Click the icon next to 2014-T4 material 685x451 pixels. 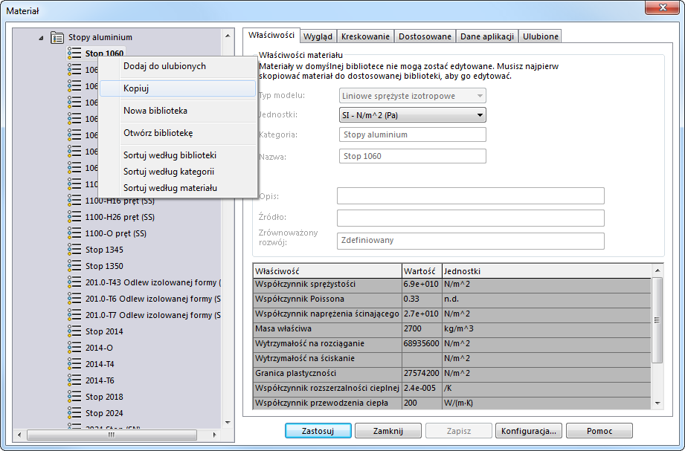74,364
